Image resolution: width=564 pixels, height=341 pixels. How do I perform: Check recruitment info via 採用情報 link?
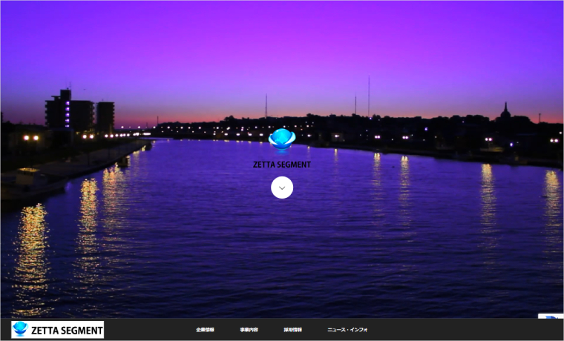(292, 330)
